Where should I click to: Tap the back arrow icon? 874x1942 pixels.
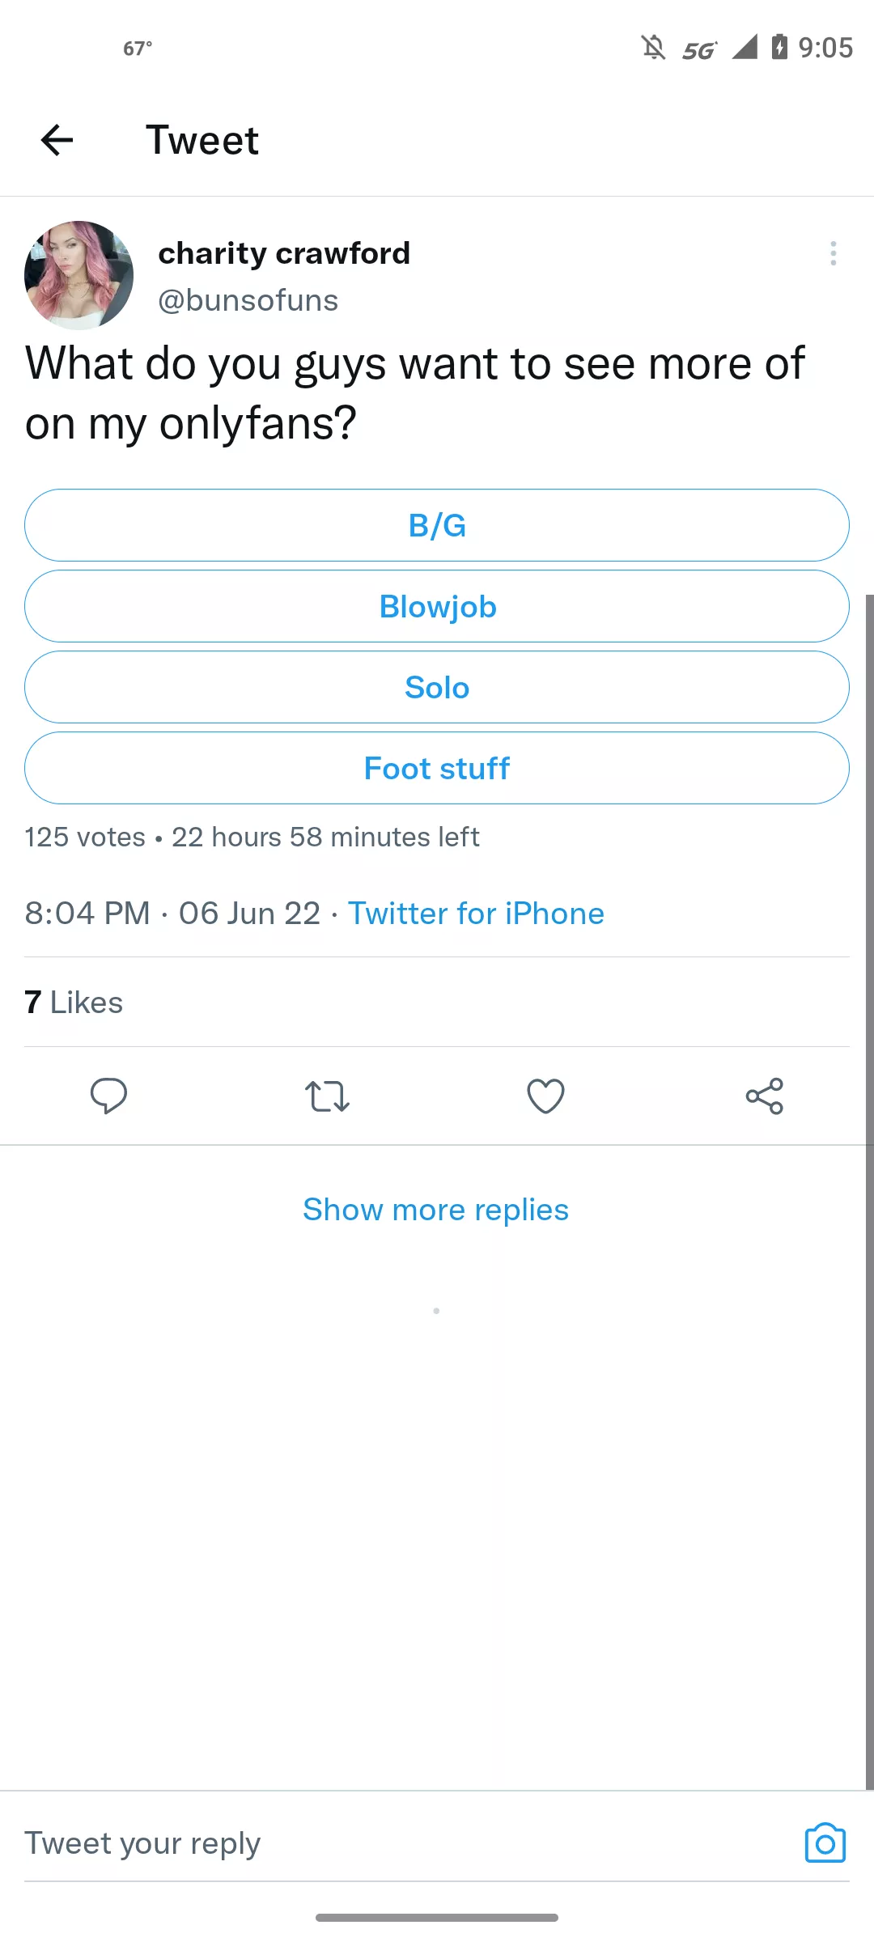click(57, 140)
